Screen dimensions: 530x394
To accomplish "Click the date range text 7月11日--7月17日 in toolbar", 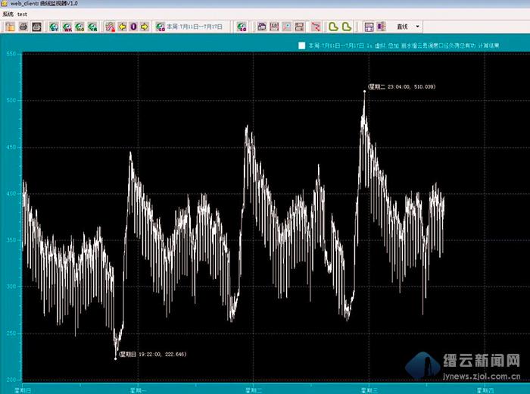I will [x=200, y=27].
